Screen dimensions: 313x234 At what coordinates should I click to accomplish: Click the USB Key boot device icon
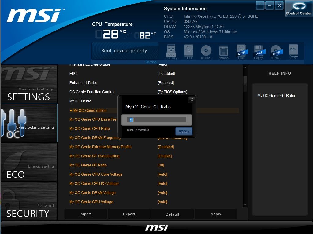coord(171,52)
